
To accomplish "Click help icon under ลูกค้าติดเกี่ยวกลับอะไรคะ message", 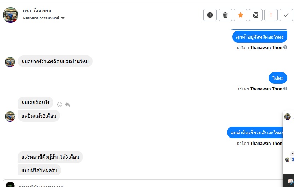I will (x=285, y=143).
